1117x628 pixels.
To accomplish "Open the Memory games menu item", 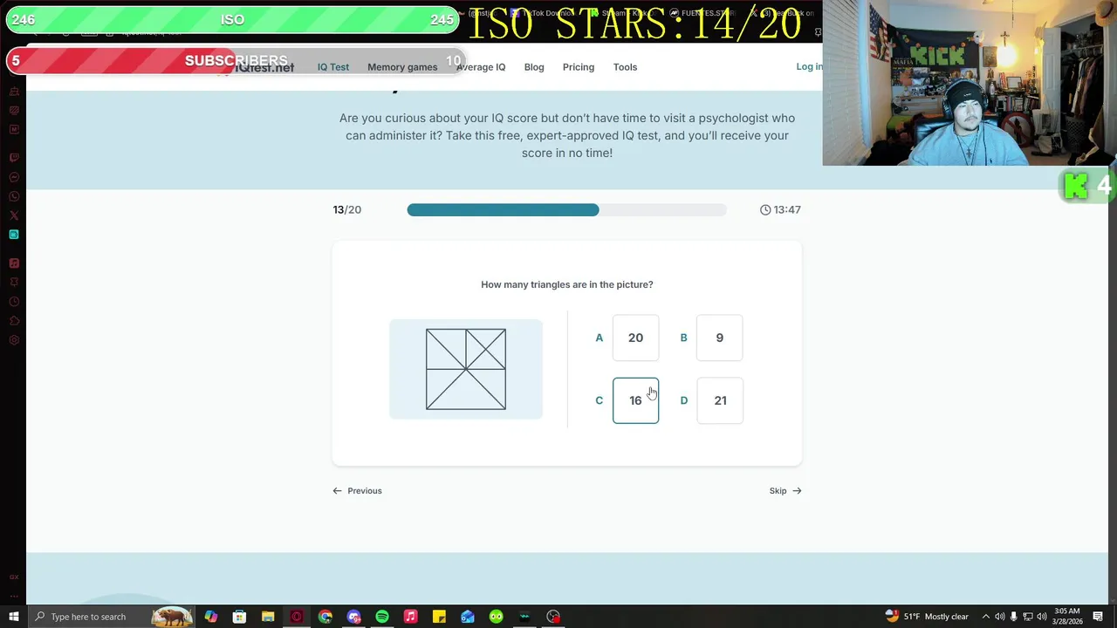I will pos(402,67).
